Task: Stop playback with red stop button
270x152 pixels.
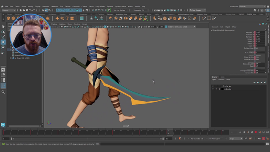Action: 256,132
